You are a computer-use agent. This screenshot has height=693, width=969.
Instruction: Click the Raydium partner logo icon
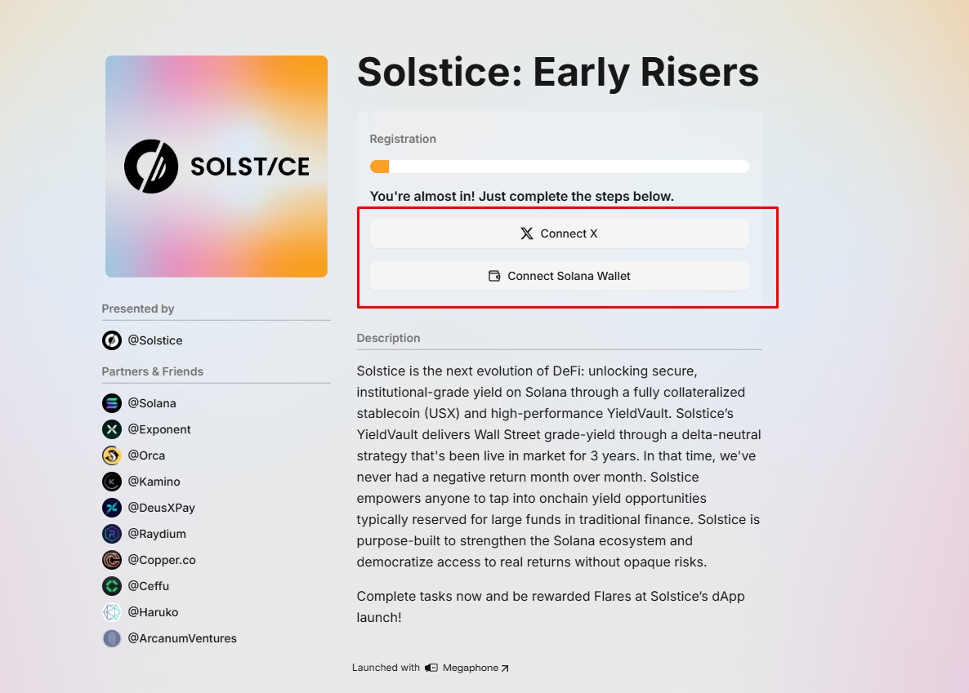pyautogui.click(x=112, y=534)
